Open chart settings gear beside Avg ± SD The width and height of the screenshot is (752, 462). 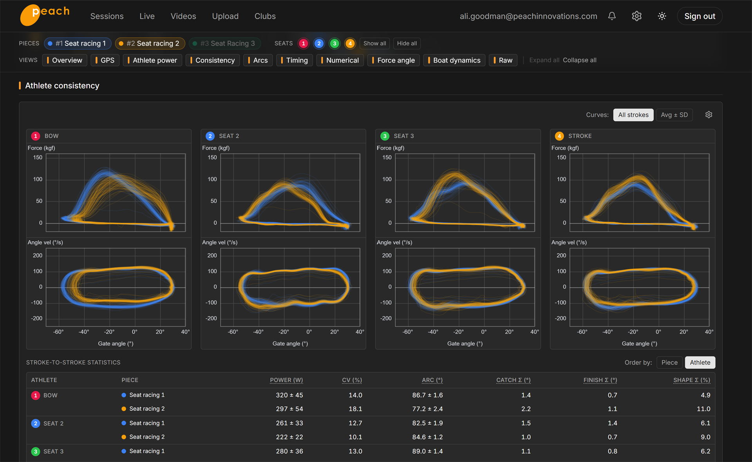tap(709, 115)
